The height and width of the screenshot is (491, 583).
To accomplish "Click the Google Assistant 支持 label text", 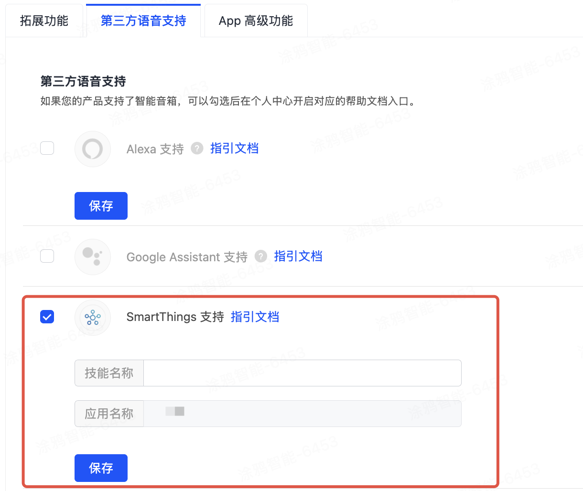I will click(187, 257).
